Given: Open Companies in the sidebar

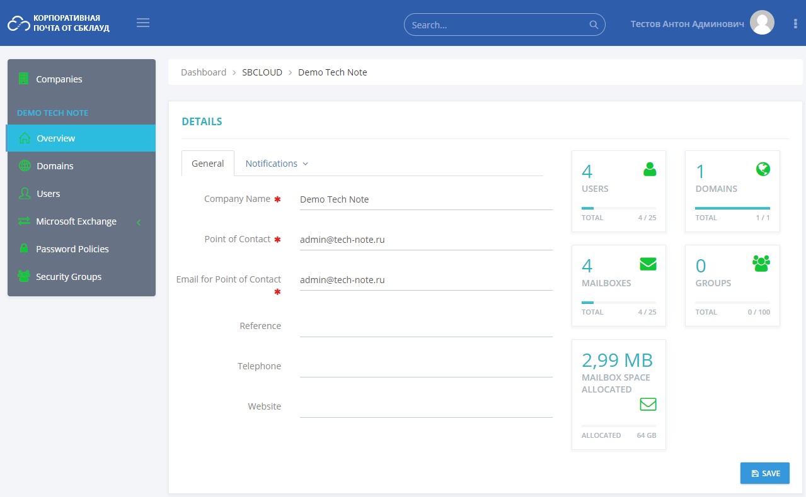Looking at the screenshot, I should 81,79.
